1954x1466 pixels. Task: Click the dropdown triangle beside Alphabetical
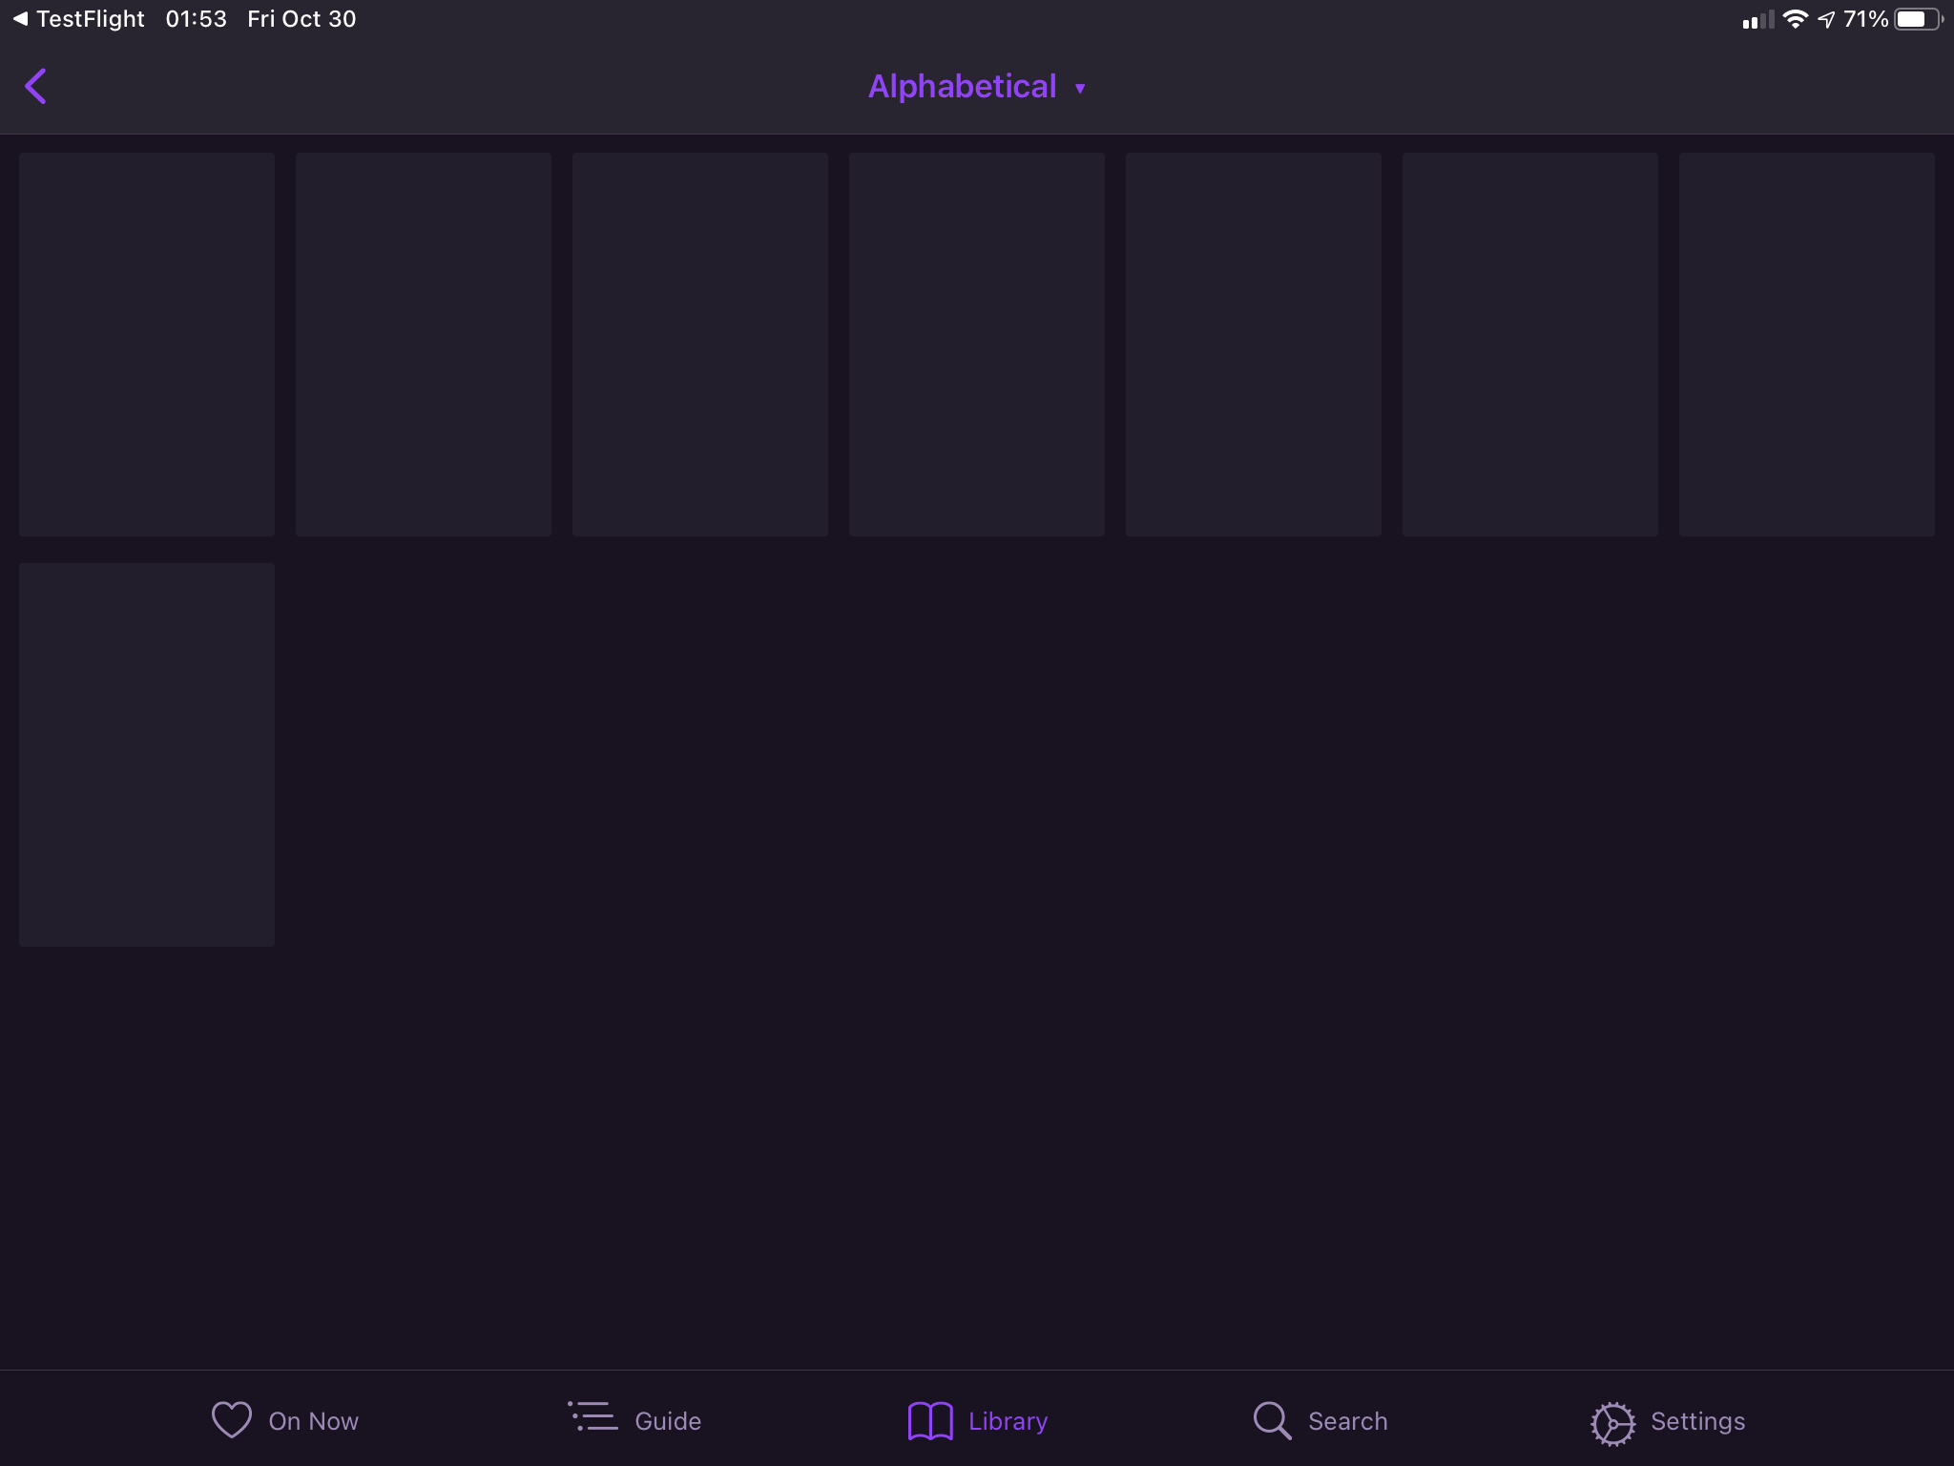pos(1080,89)
